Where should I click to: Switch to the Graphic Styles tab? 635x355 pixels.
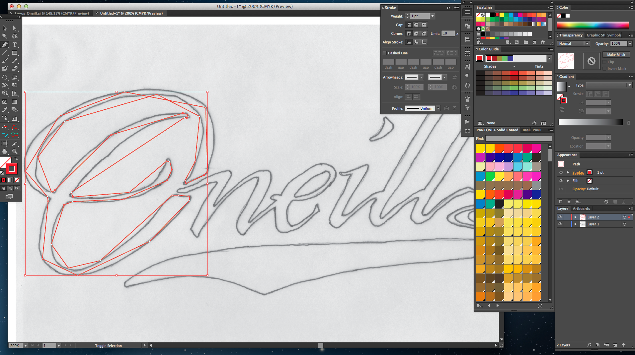[x=595, y=35]
